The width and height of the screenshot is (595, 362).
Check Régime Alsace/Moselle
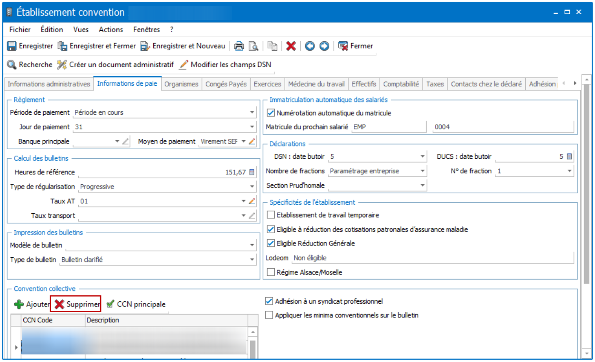[271, 272]
